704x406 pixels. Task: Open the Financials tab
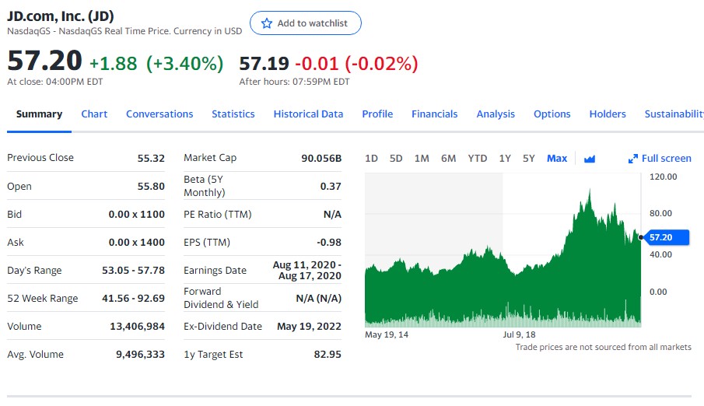435,114
